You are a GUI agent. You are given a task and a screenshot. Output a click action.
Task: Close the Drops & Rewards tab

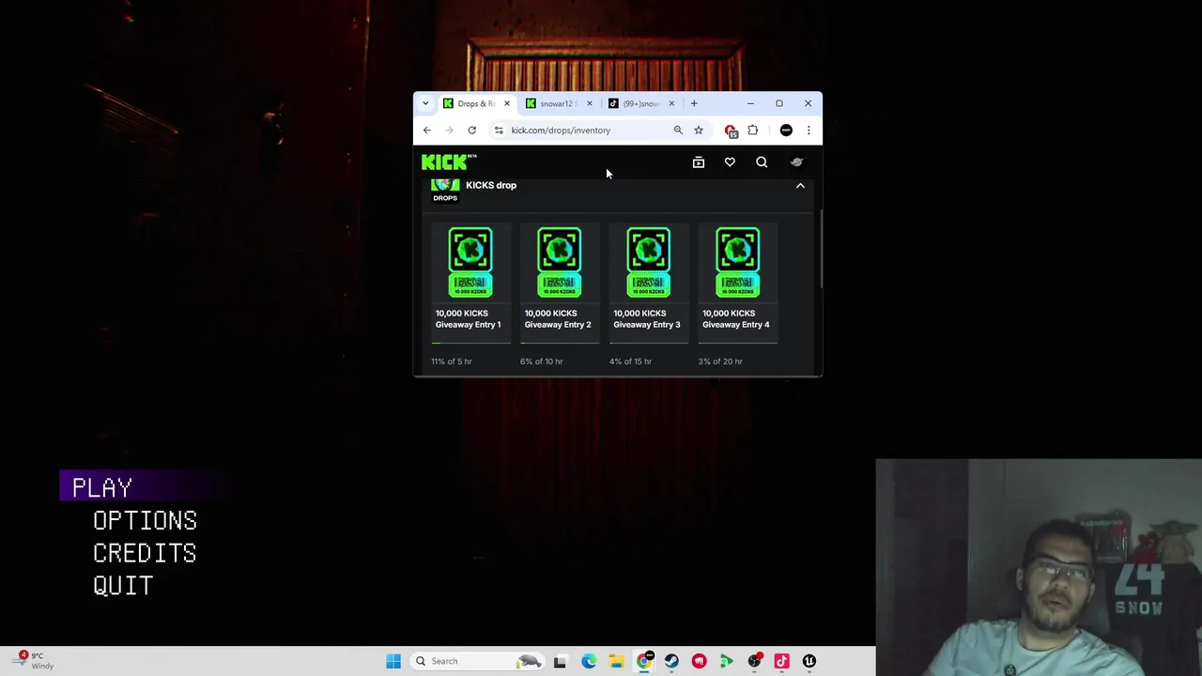(507, 103)
